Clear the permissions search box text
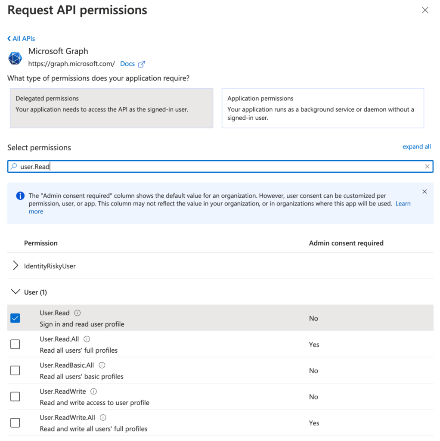The width and height of the screenshot is (440, 441). pyautogui.click(x=427, y=167)
